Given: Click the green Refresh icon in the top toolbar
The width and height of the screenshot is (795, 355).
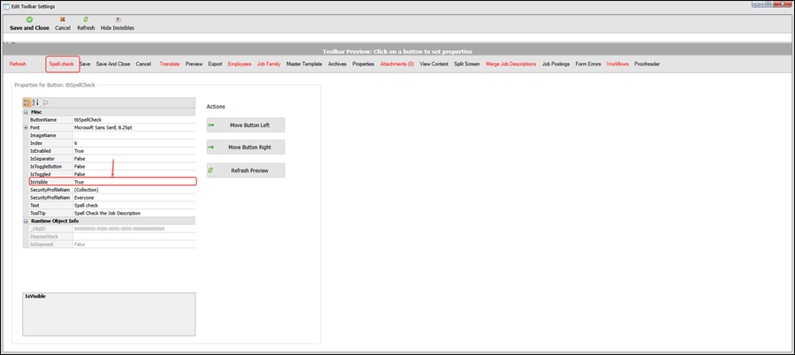Looking at the screenshot, I should (x=86, y=19).
